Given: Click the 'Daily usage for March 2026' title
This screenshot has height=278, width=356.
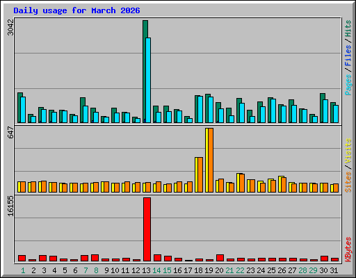Looking at the screenshot, I should tap(76, 10).
